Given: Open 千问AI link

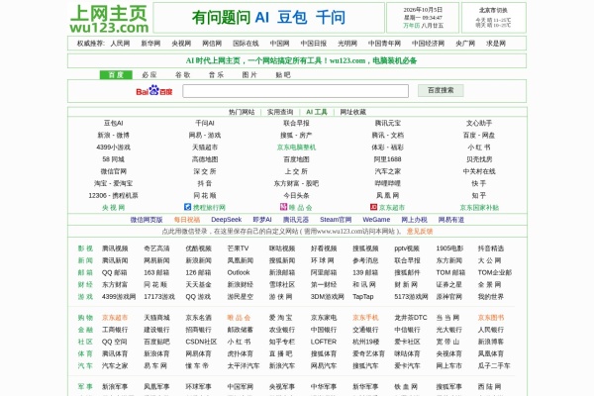Looking at the screenshot, I should coord(205,123).
